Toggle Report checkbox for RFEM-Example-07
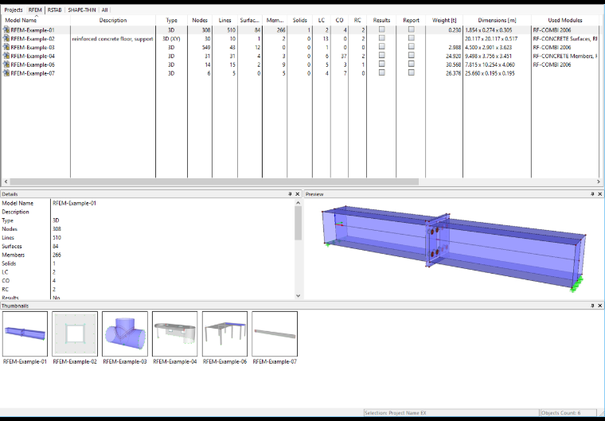605x421 pixels. (412, 72)
